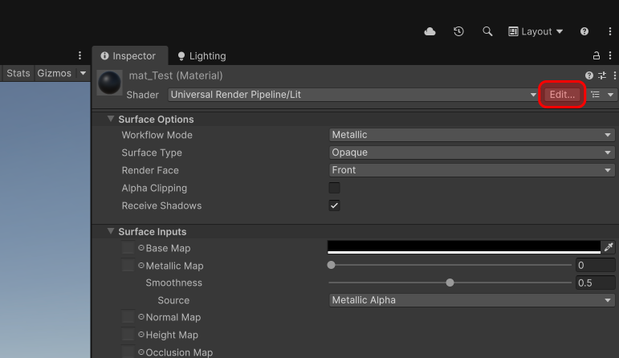Click the search magnifier icon
The image size is (619, 358).
487,31
